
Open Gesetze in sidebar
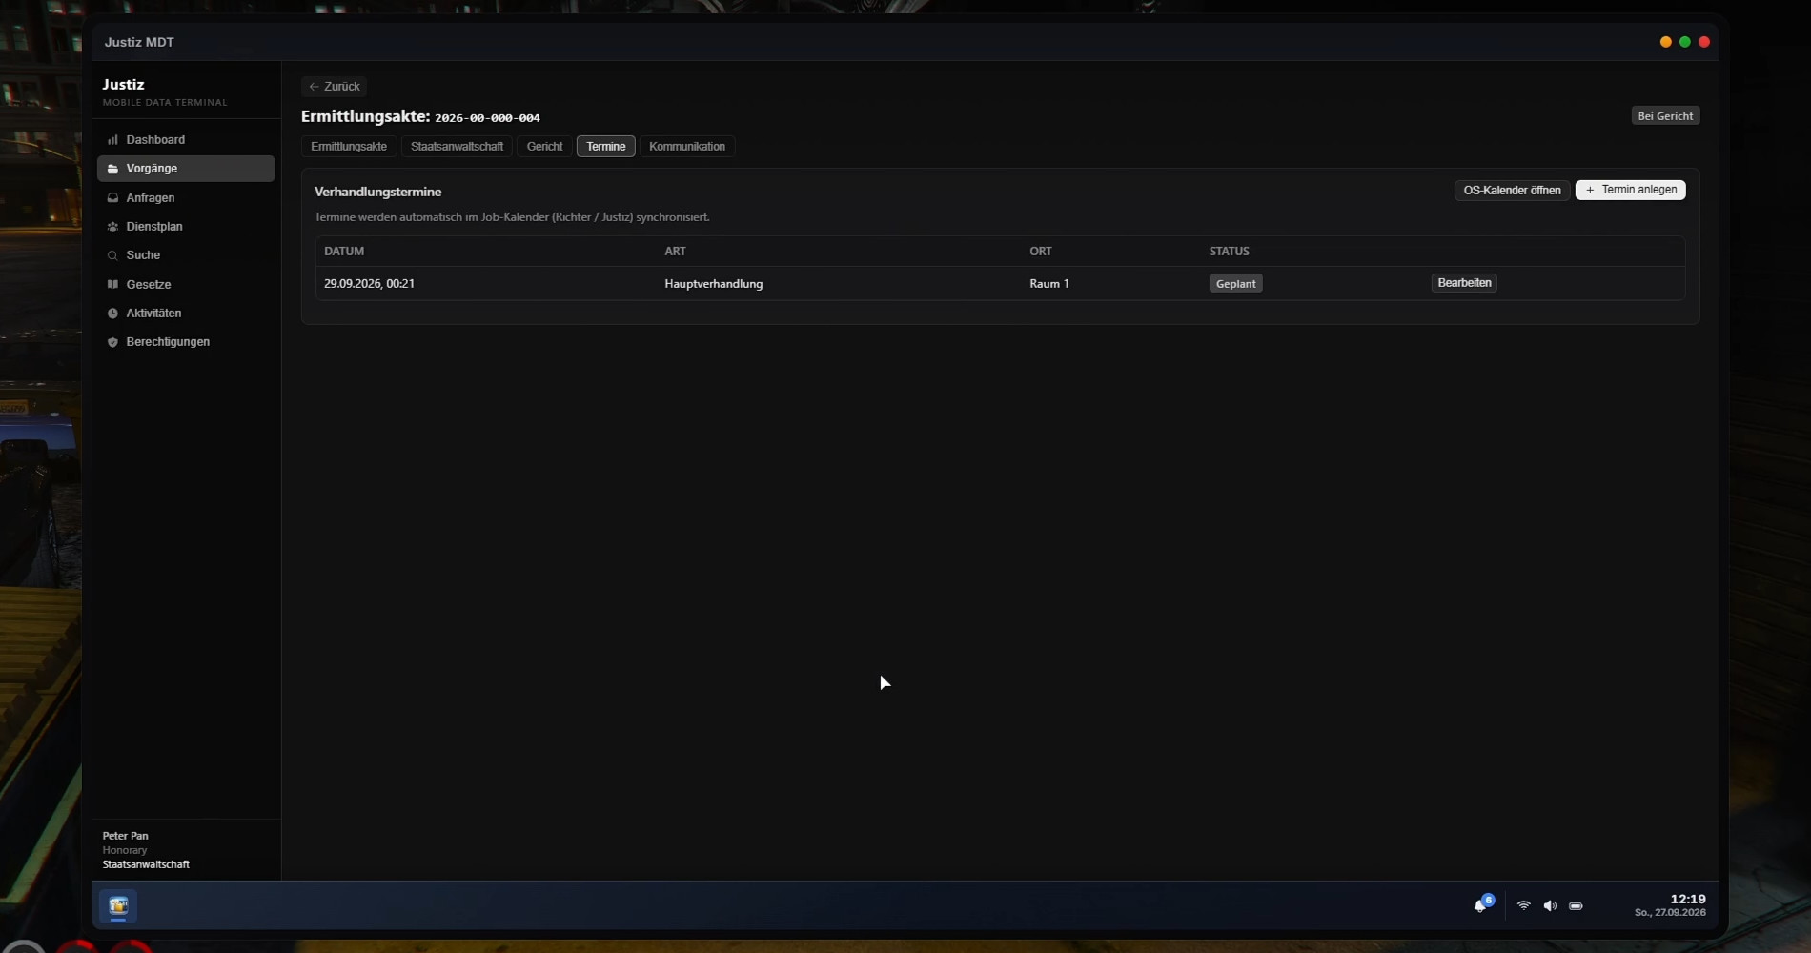point(186,285)
